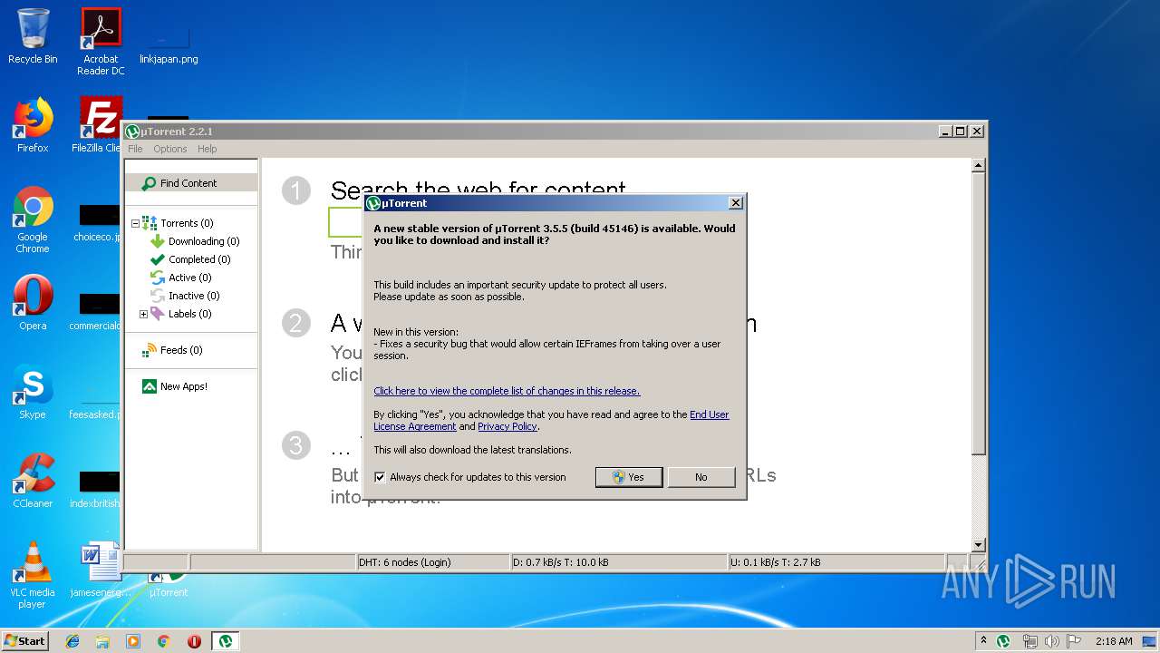Image resolution: width=1160 pixels, height=653 pixels.
Task: Minimize the µTorrent 2.2.1 window
Action: 946,132
